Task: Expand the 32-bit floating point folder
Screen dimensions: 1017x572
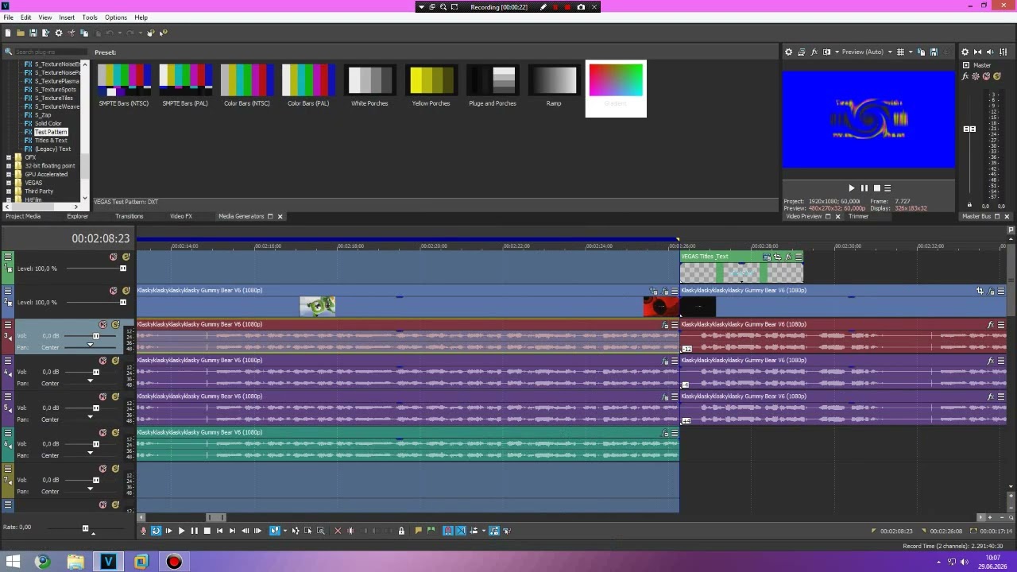Action: point(9,166)
